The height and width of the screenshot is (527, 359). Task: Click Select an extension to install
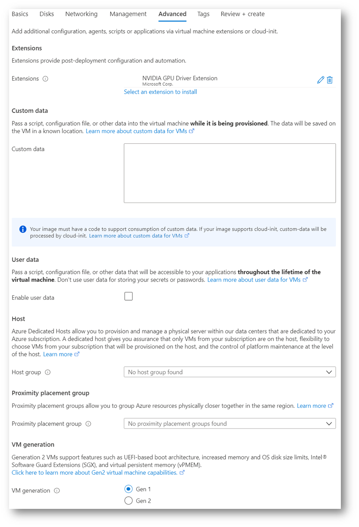[x=160, y=92]
